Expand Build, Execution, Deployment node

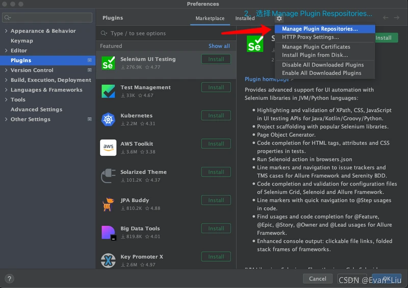click(x=6, y=80)
